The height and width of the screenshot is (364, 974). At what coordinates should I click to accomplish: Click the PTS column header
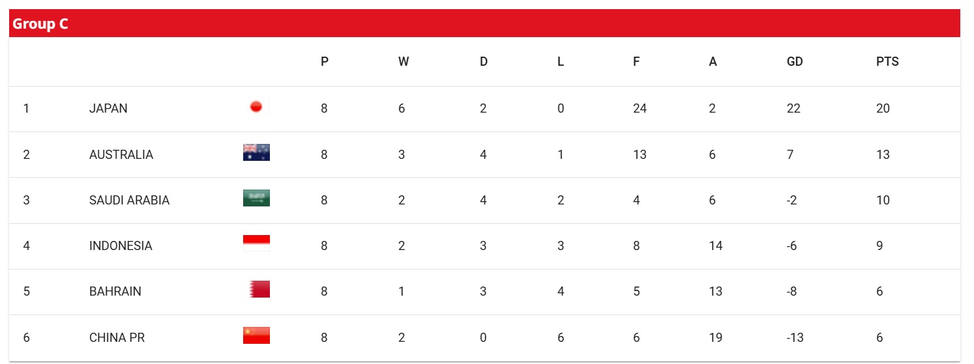(887, 62)
